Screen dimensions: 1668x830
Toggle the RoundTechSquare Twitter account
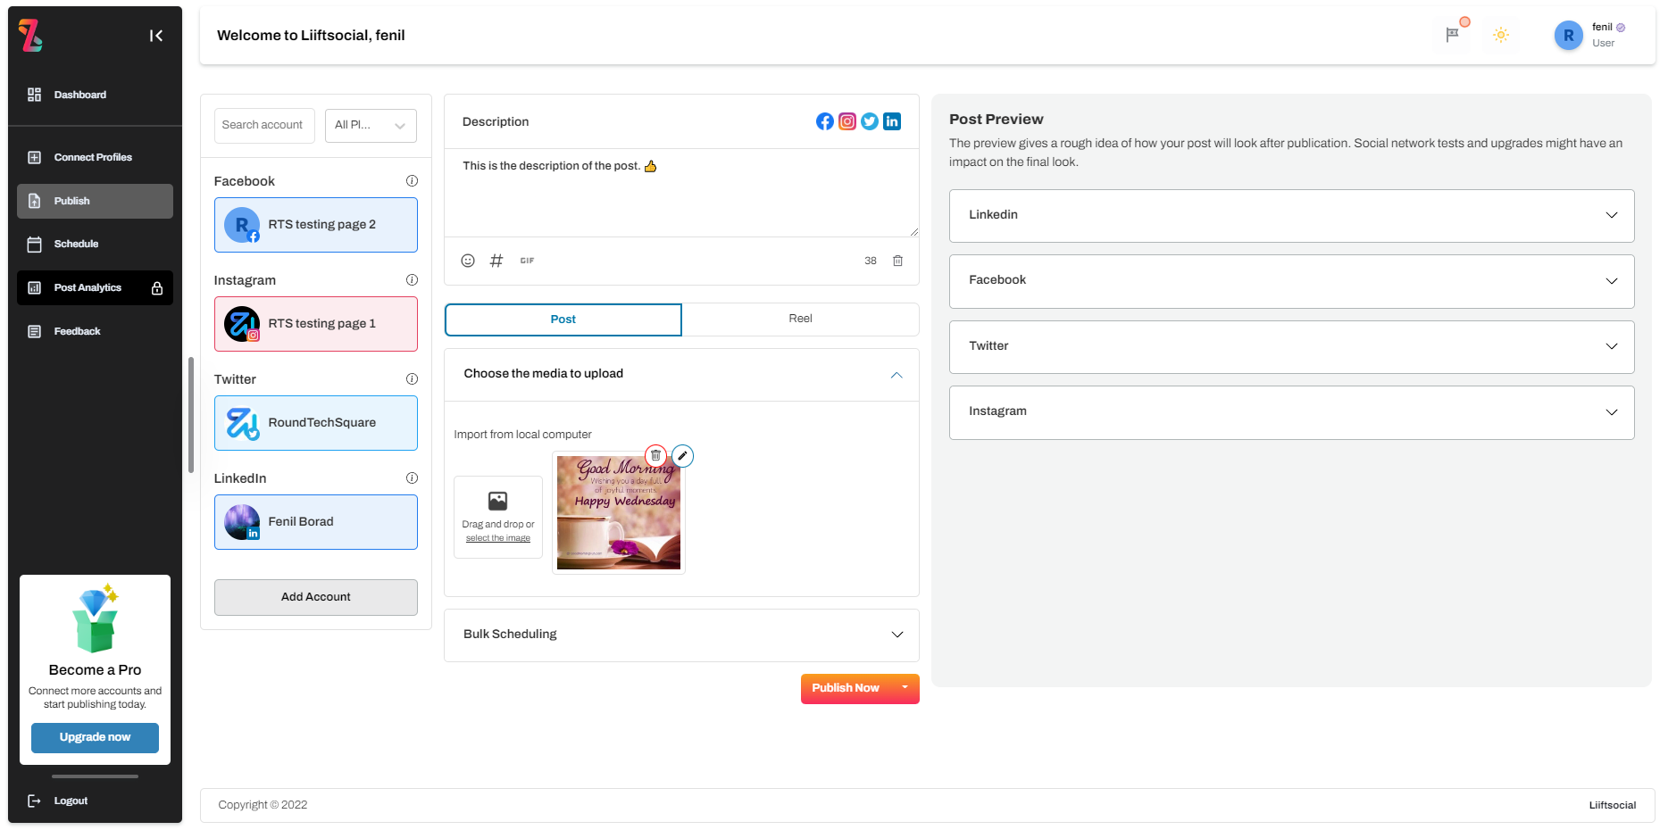tap(315, 423)
